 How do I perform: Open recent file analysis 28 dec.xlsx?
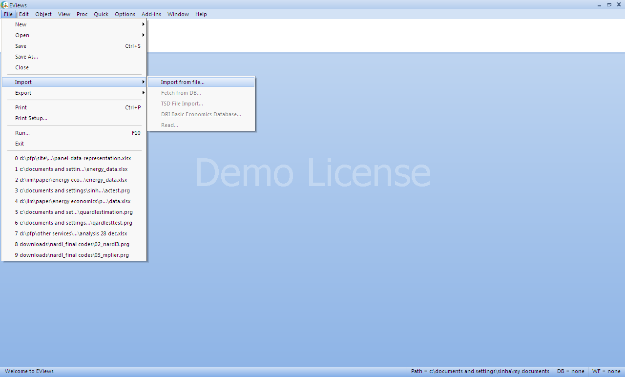(x=74, y=233)
